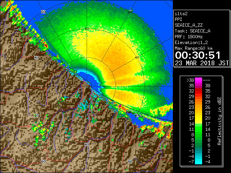Click the radar site name 'ilts2'
This screenshot has height=173, width=231.
181,14
